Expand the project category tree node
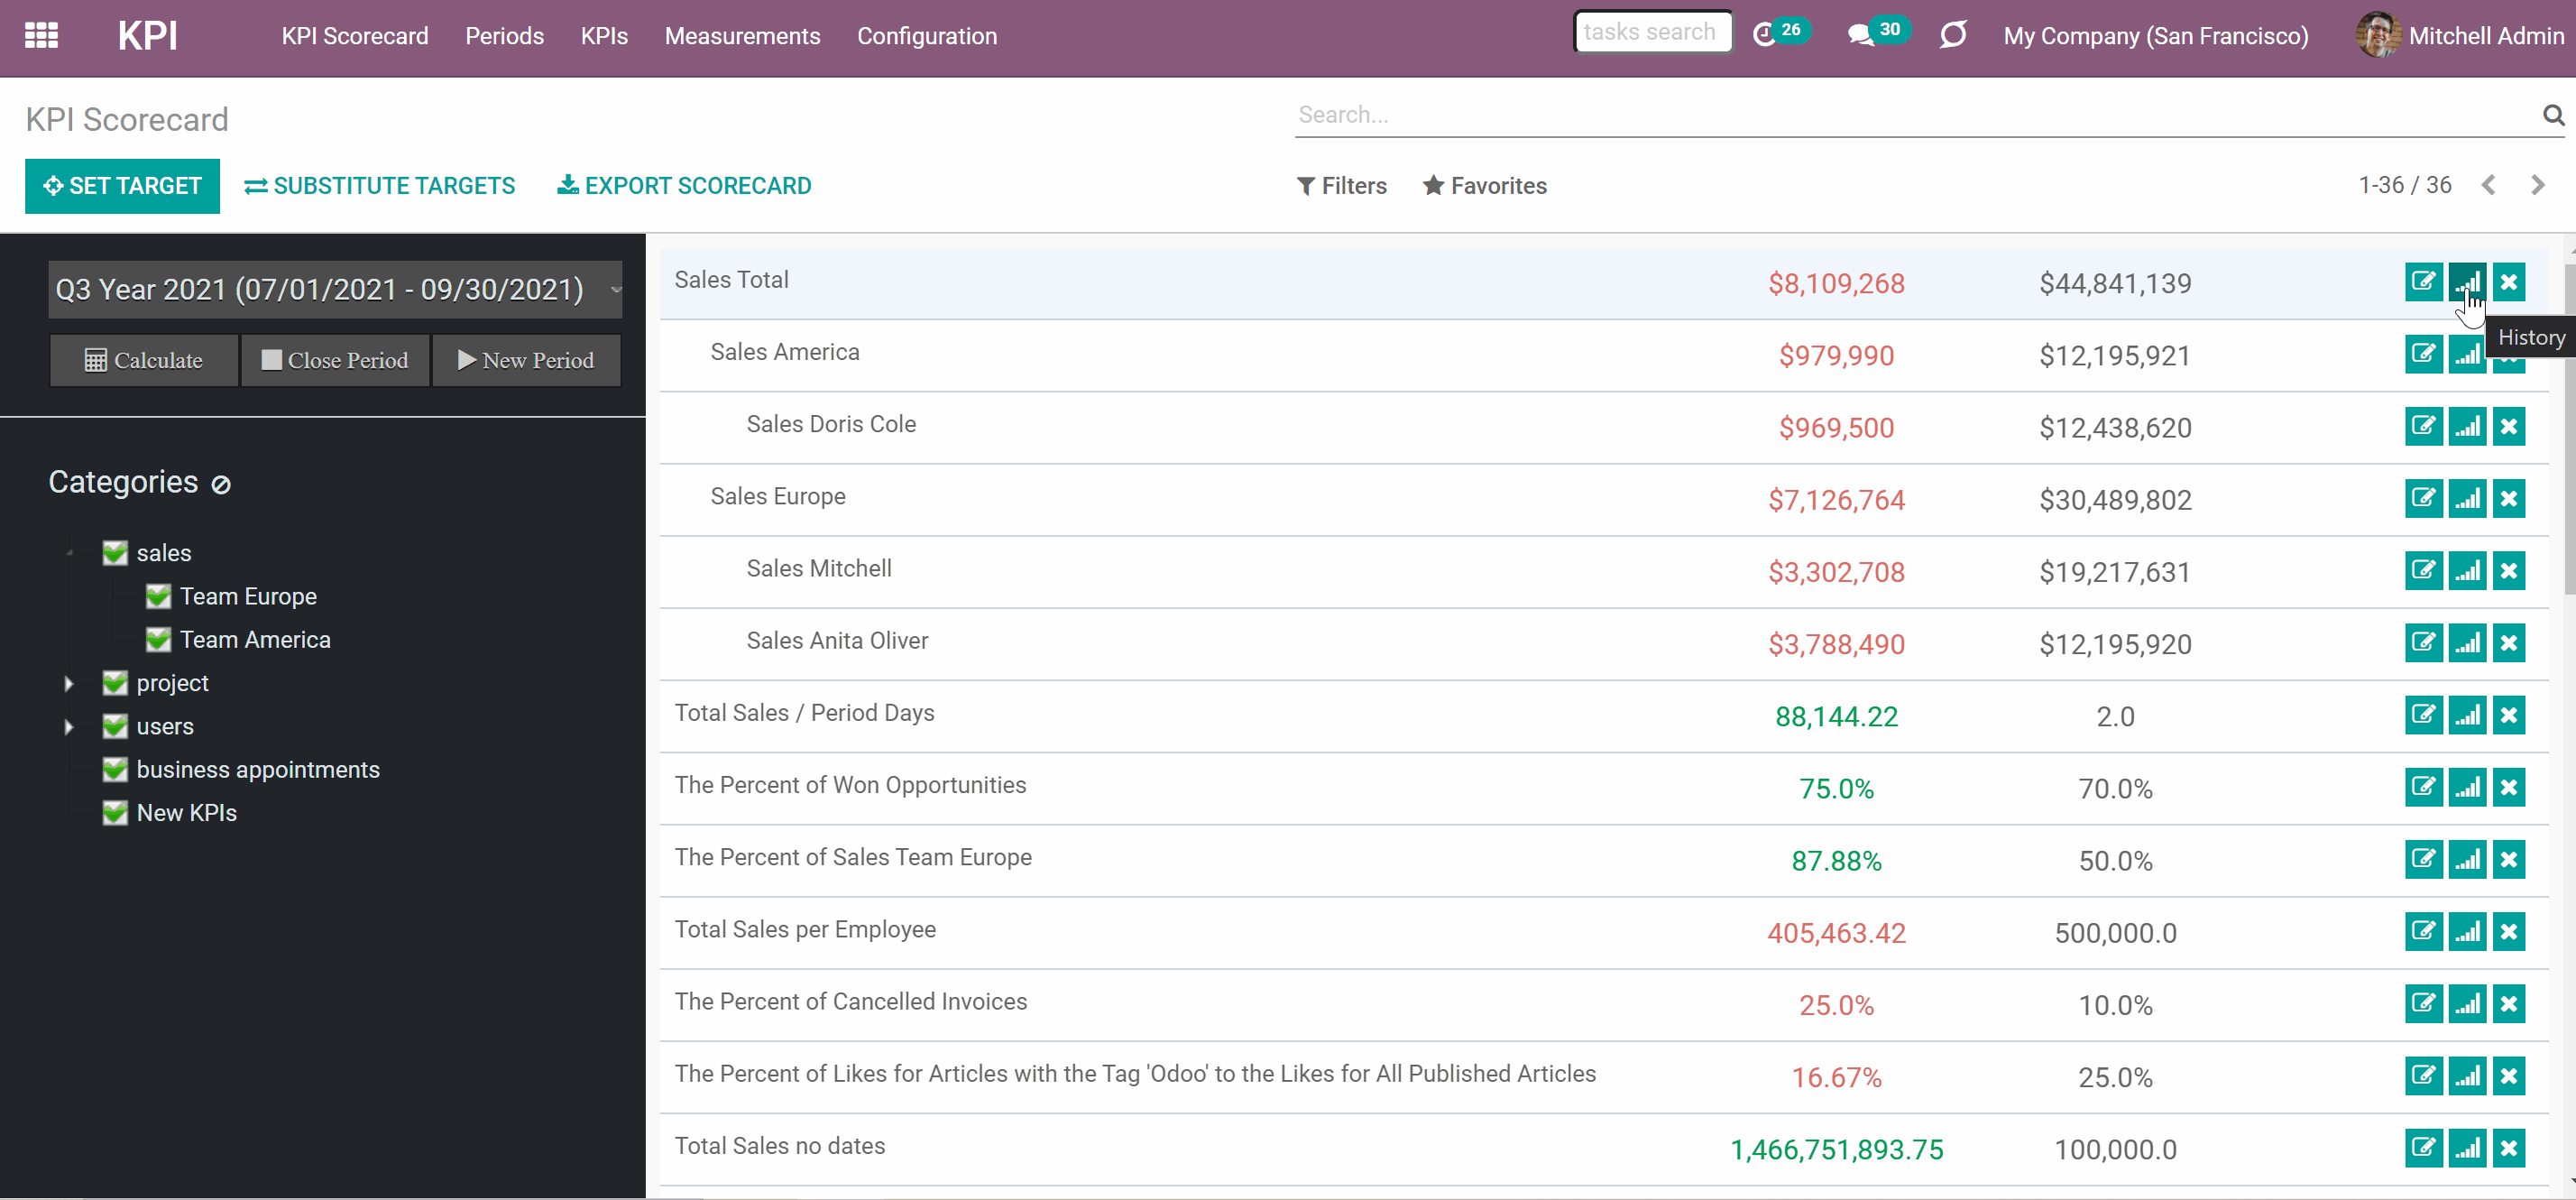 [x=68, y=684]
